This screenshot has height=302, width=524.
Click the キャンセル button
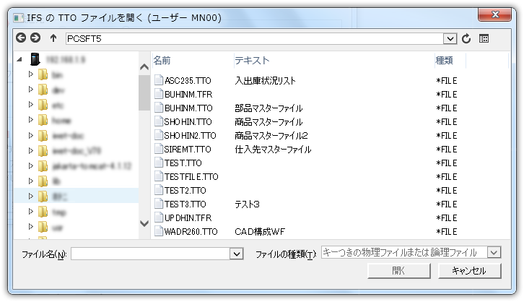point(469,271)
